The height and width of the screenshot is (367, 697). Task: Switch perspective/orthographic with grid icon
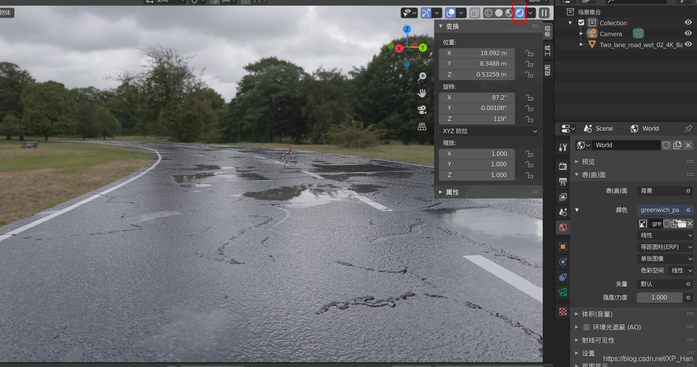[422, 127]
